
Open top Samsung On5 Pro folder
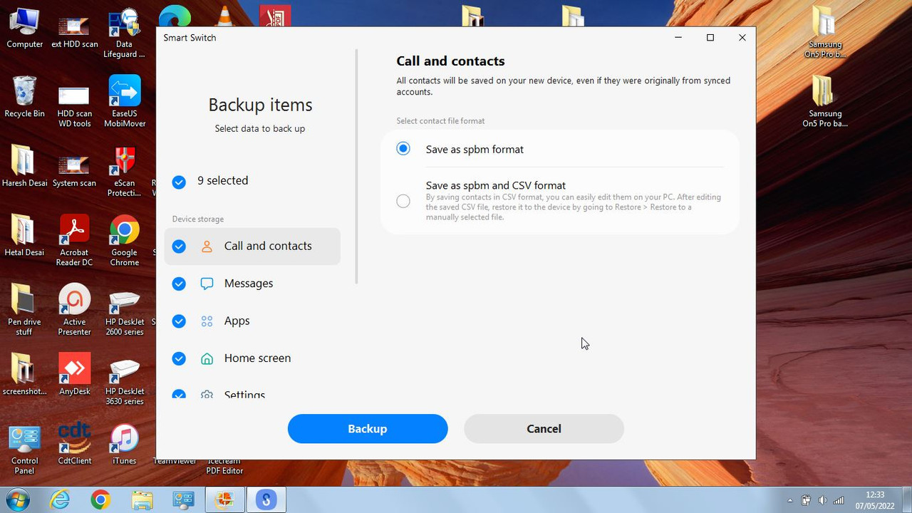pos(824,33)
